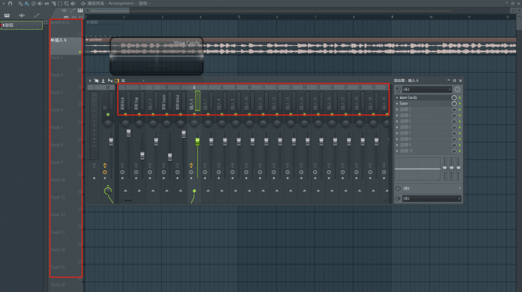Click the playback speaker tool in playlist toolbar
Image resolution: width=522 pixels, height=292 pixels.
pyautogui.click(x=73, y=3)
